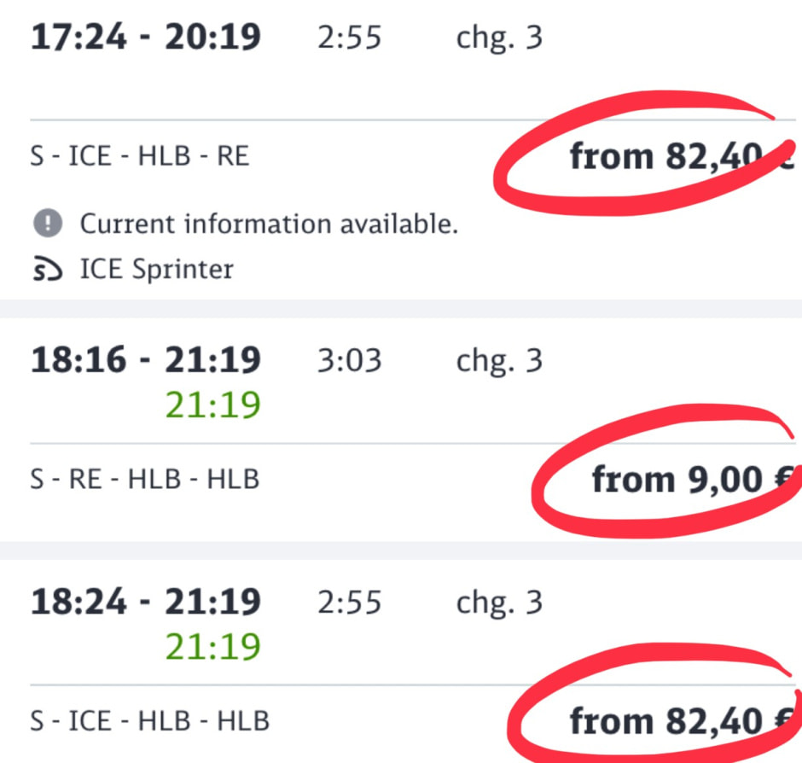
Task: Select the 18:16 - 21:19 connection
Action: pos(146,361)
